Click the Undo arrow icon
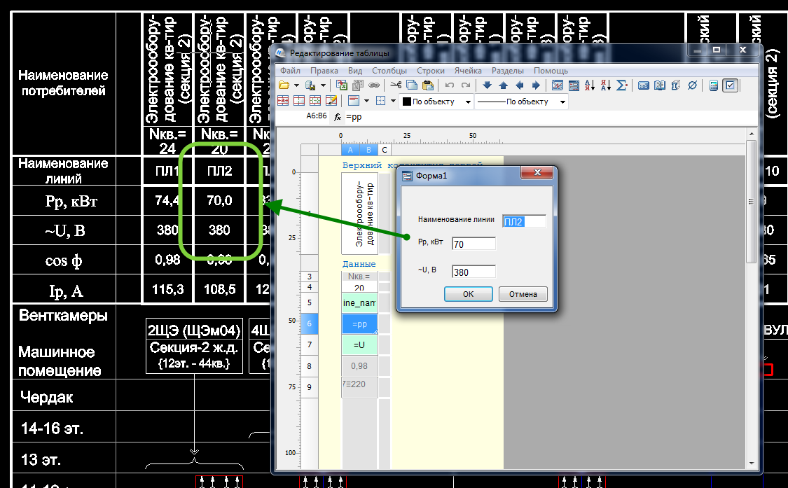Image resolution: width=788 pixels, height=488 pixels. pyautogui.click(x=450, y=85)
